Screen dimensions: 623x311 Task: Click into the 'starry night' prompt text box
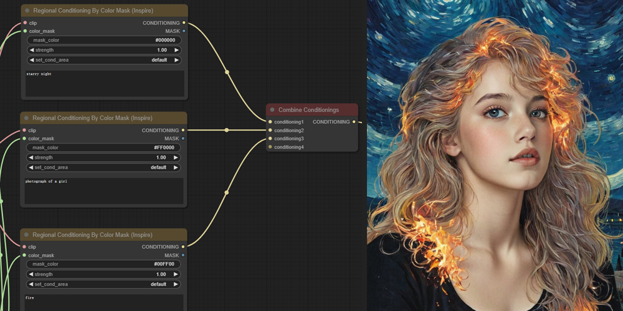tap(105, 84)
